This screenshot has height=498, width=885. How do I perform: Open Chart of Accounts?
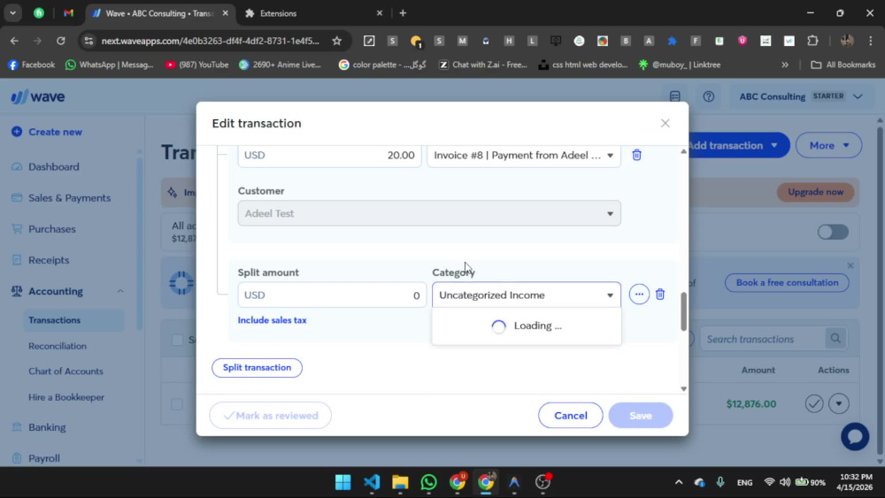pyautogui.click(x=65, y=372)
